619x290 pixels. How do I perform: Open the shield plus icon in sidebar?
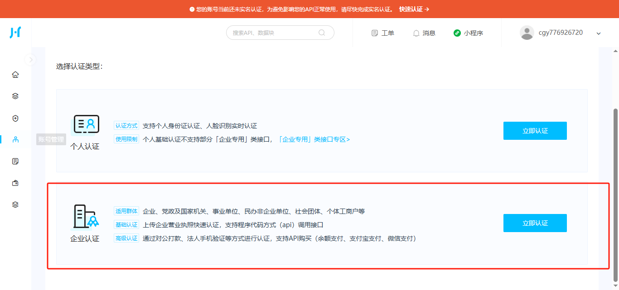(x=15, y=118)
